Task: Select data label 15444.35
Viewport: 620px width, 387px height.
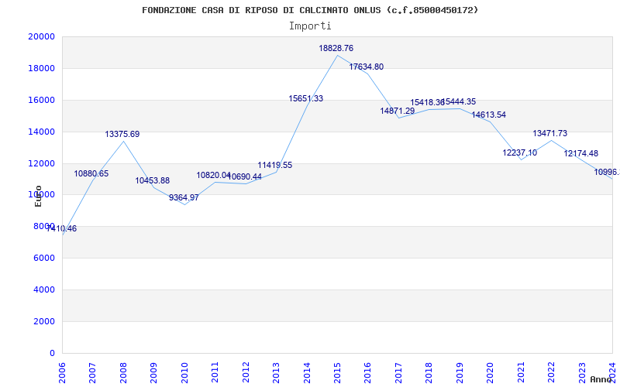Action: pyautogui.click(x=460, y=102)
